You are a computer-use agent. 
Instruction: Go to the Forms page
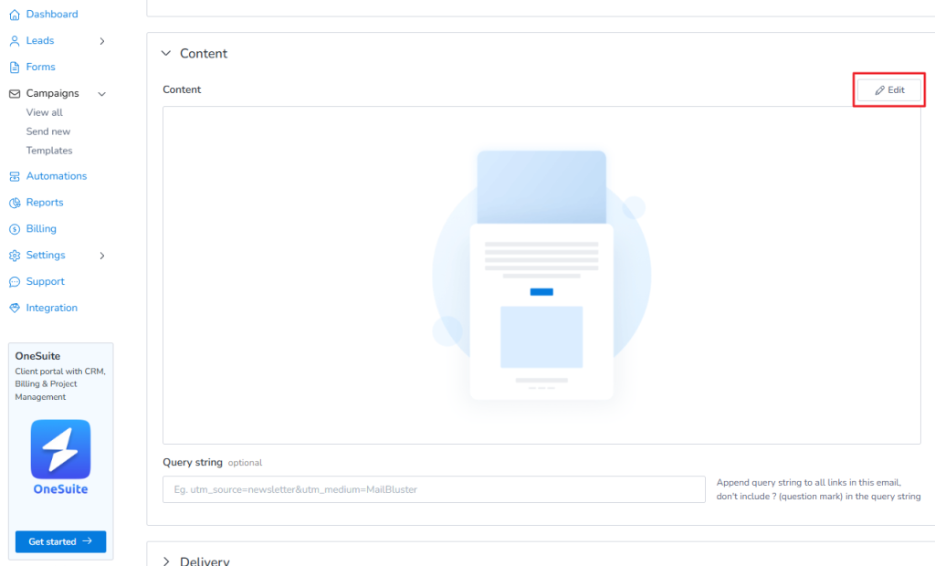click(40, 67)
